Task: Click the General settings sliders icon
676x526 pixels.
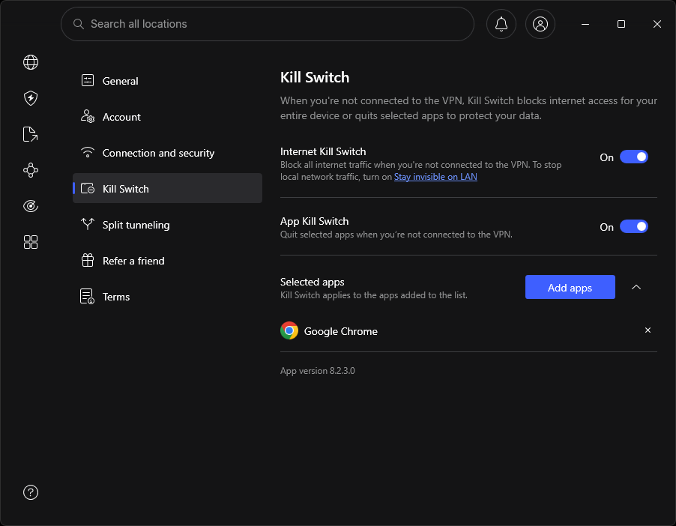Action: 88,80
